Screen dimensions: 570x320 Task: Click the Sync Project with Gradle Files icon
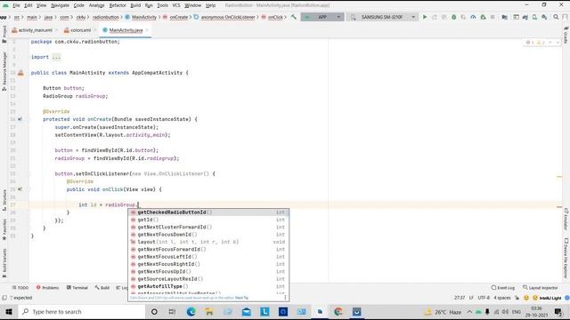(525, 17)
